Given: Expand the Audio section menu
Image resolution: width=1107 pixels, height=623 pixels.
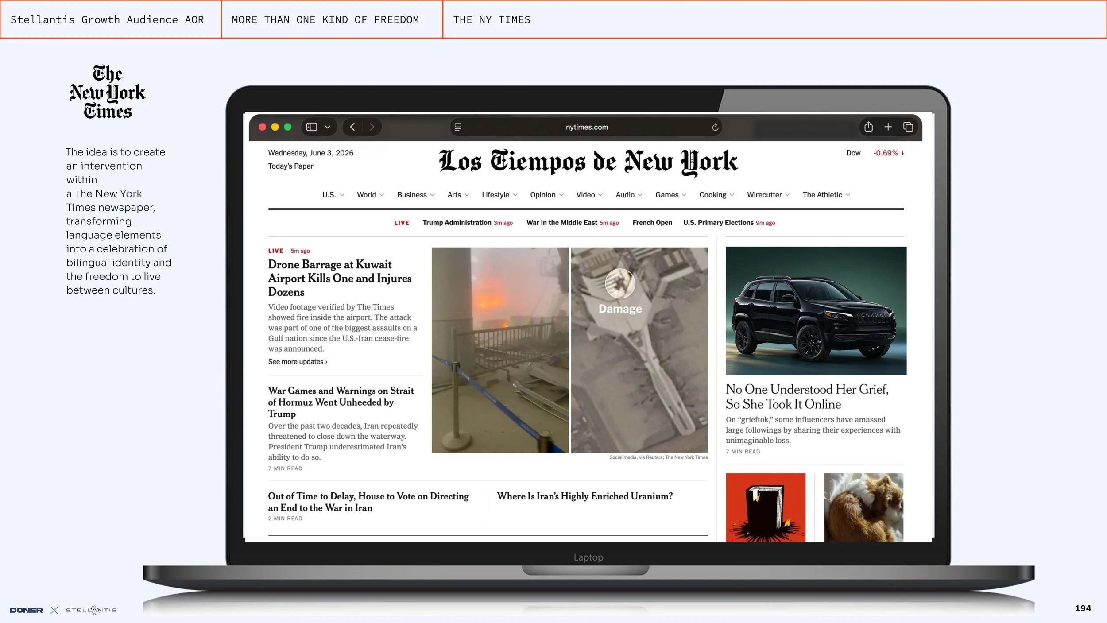Looking at the screenshot, I should coord(629,195).
